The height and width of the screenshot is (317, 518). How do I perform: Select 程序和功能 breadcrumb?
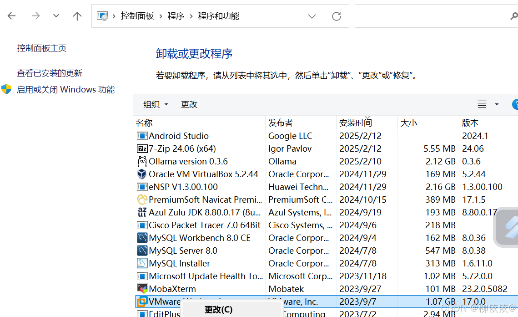[x=218, y=16]
